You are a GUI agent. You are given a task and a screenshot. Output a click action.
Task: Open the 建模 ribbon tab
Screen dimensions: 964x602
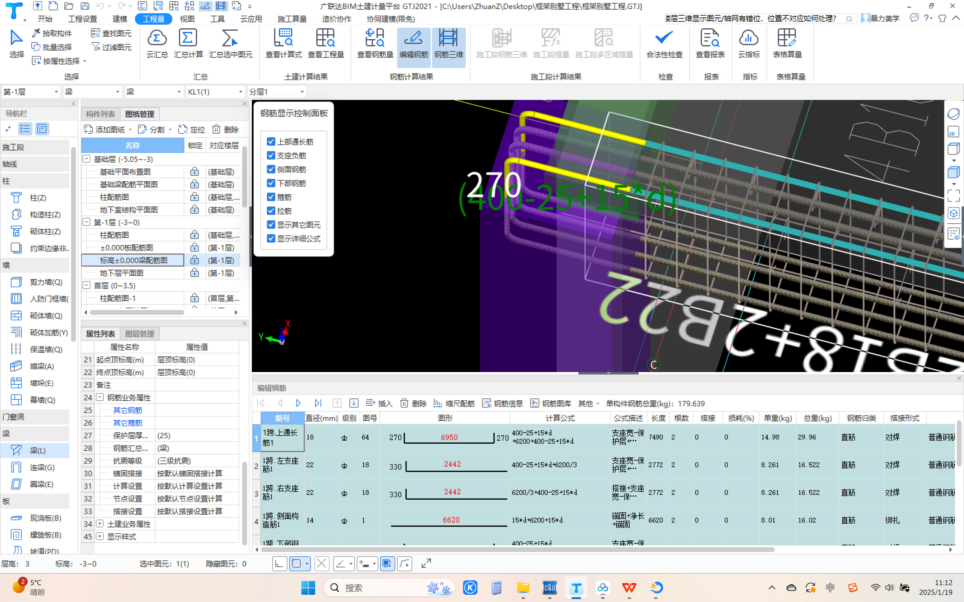120,19
